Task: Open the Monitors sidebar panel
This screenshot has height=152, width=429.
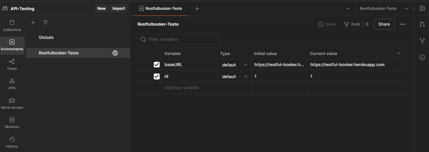Action: [12, 122]
